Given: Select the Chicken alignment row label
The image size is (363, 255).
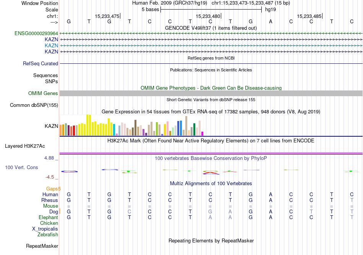Looking at the screenshot, I should coord(49,223).
